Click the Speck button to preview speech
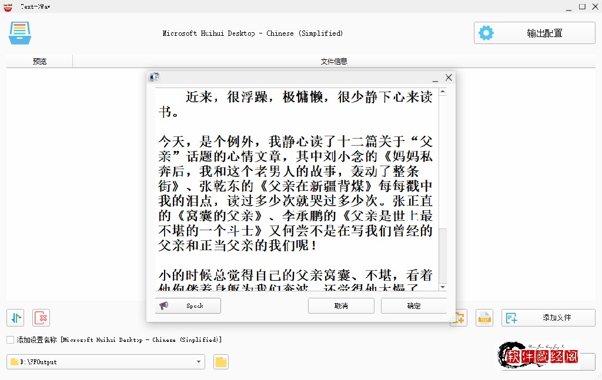Image resolution: width=602 pixels, height=380 pixels. pyautogui.click(x=188, y=305)
